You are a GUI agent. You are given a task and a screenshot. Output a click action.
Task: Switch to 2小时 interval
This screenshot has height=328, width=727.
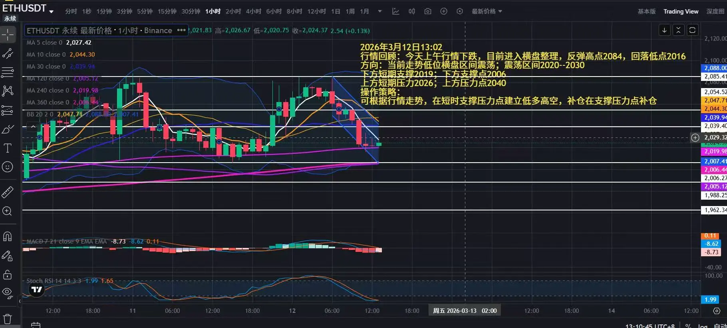click(x=233, y=12)
